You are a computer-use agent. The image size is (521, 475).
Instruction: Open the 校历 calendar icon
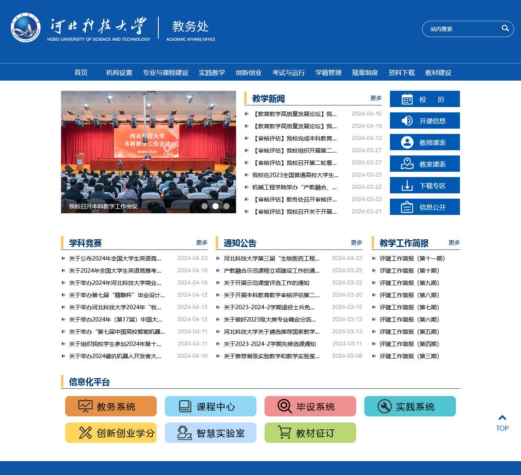(407, 99)
